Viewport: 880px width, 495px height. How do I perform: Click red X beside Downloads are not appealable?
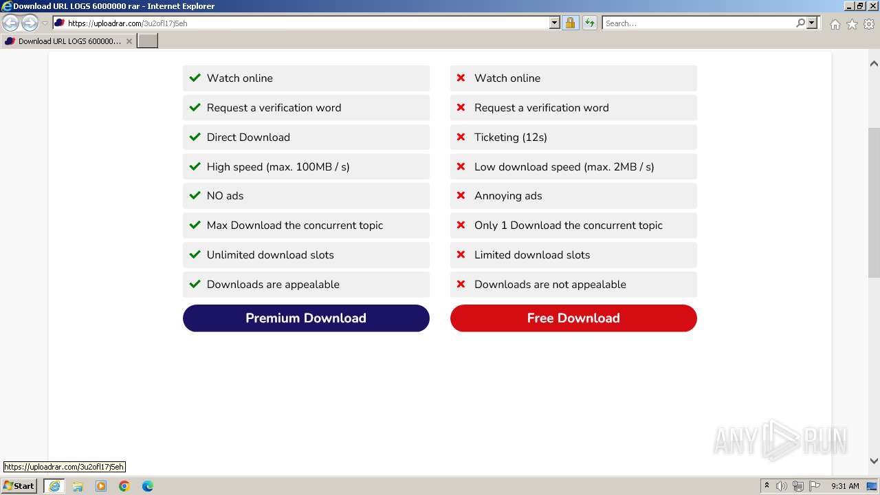coord(461,284)
